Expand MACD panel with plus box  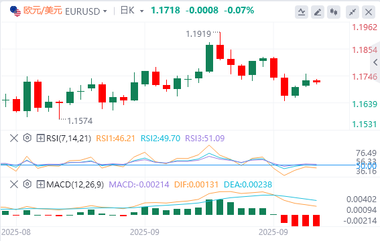[40, 185]
